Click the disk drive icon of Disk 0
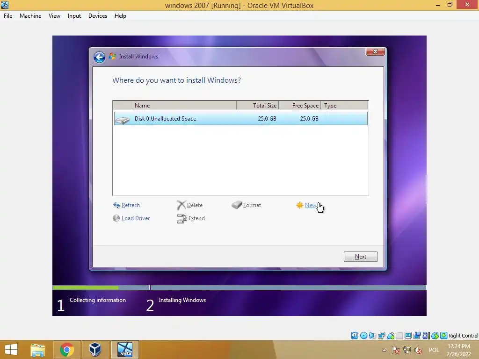The height and width of the screenshot is (359, 479). click(x=122, y=120)
